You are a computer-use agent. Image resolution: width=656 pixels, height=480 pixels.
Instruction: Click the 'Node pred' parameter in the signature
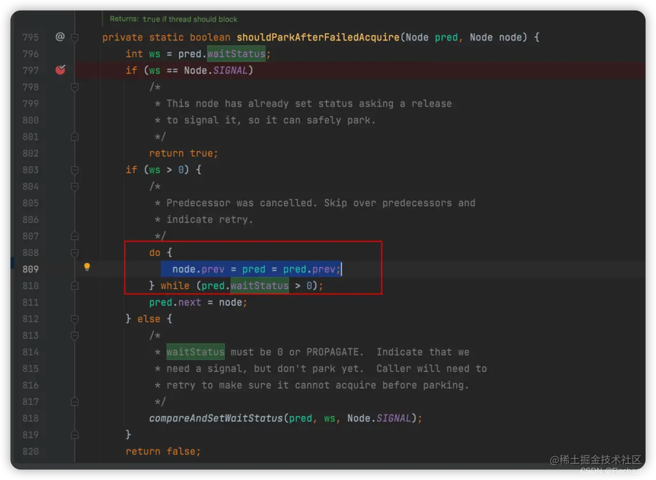(432, 37)
